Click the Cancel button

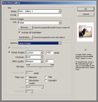point(86,14)
